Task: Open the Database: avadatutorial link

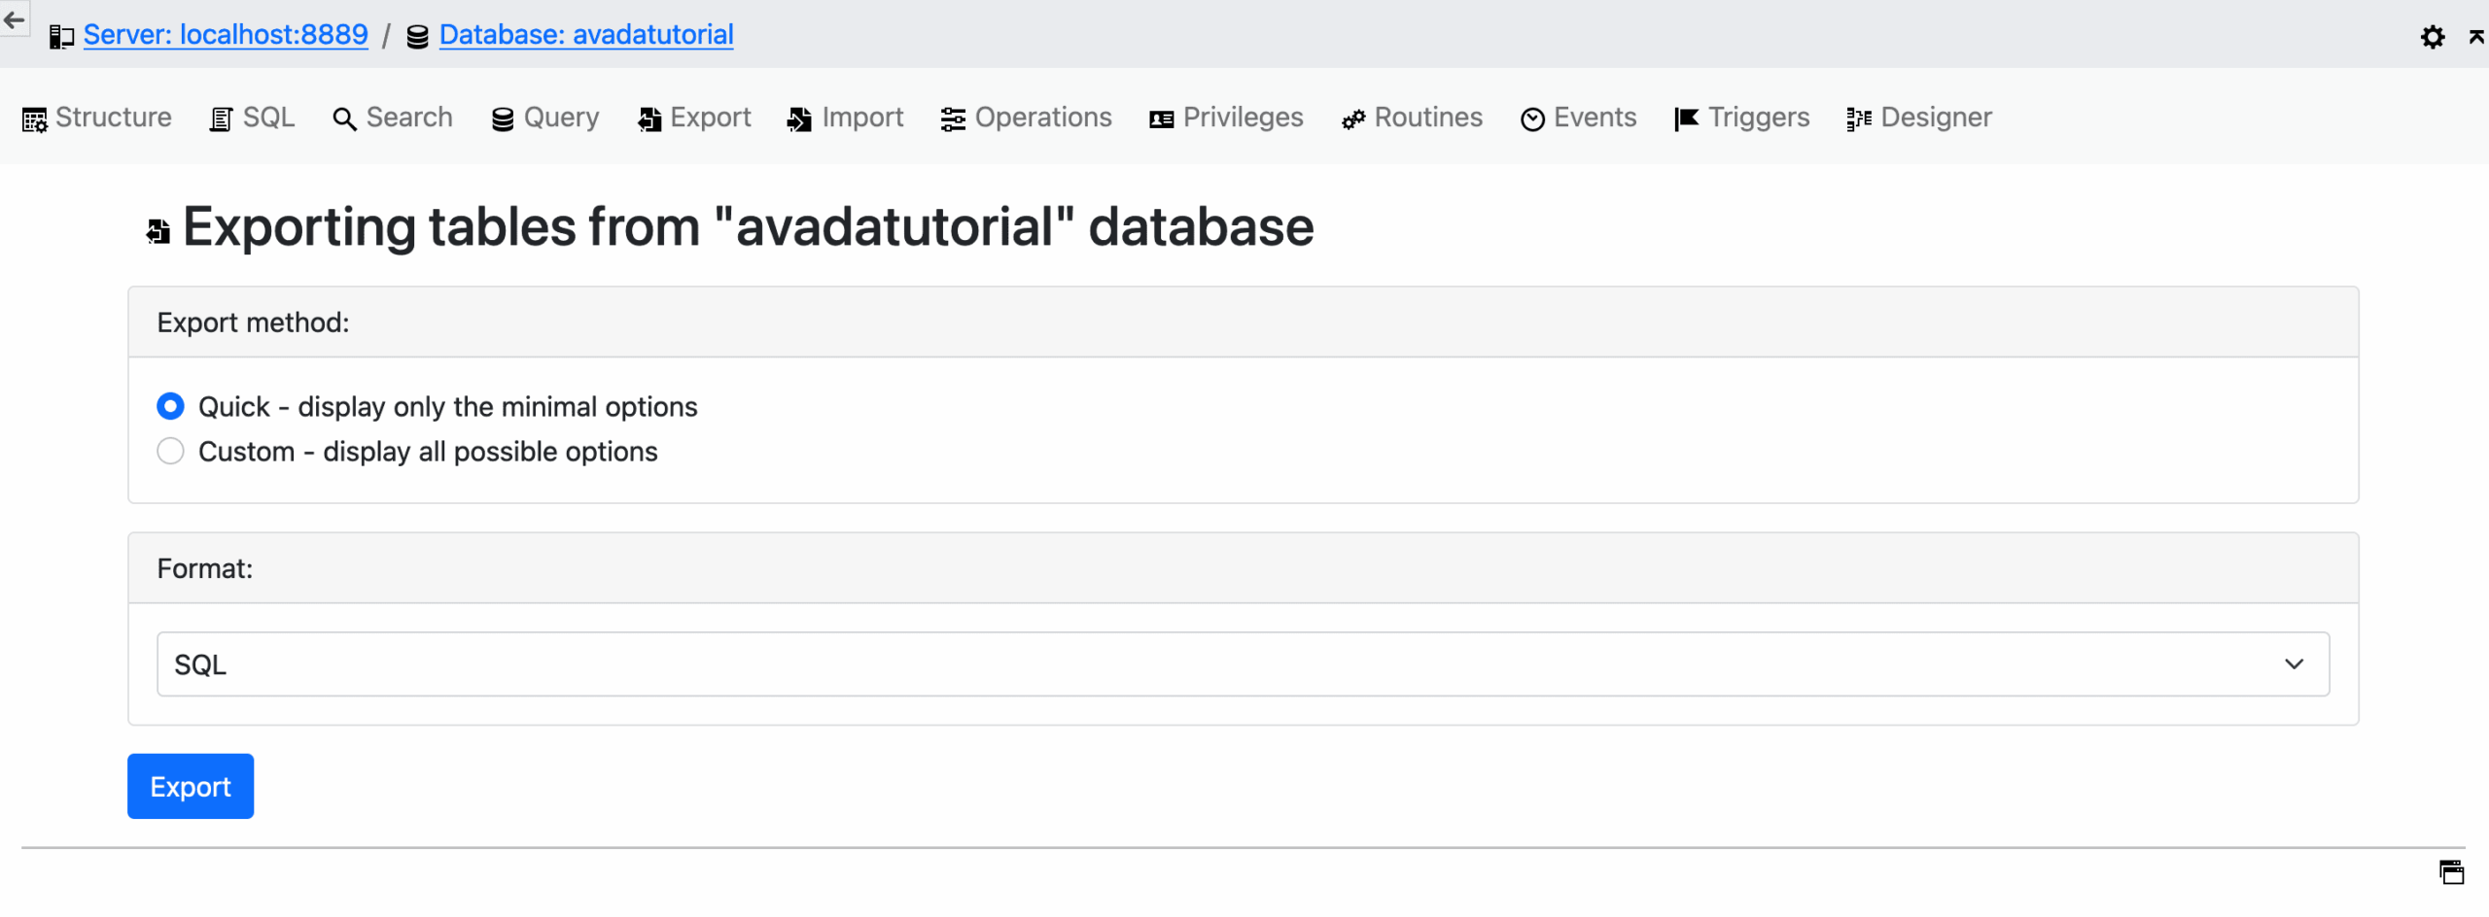Action: pos(585,34)
